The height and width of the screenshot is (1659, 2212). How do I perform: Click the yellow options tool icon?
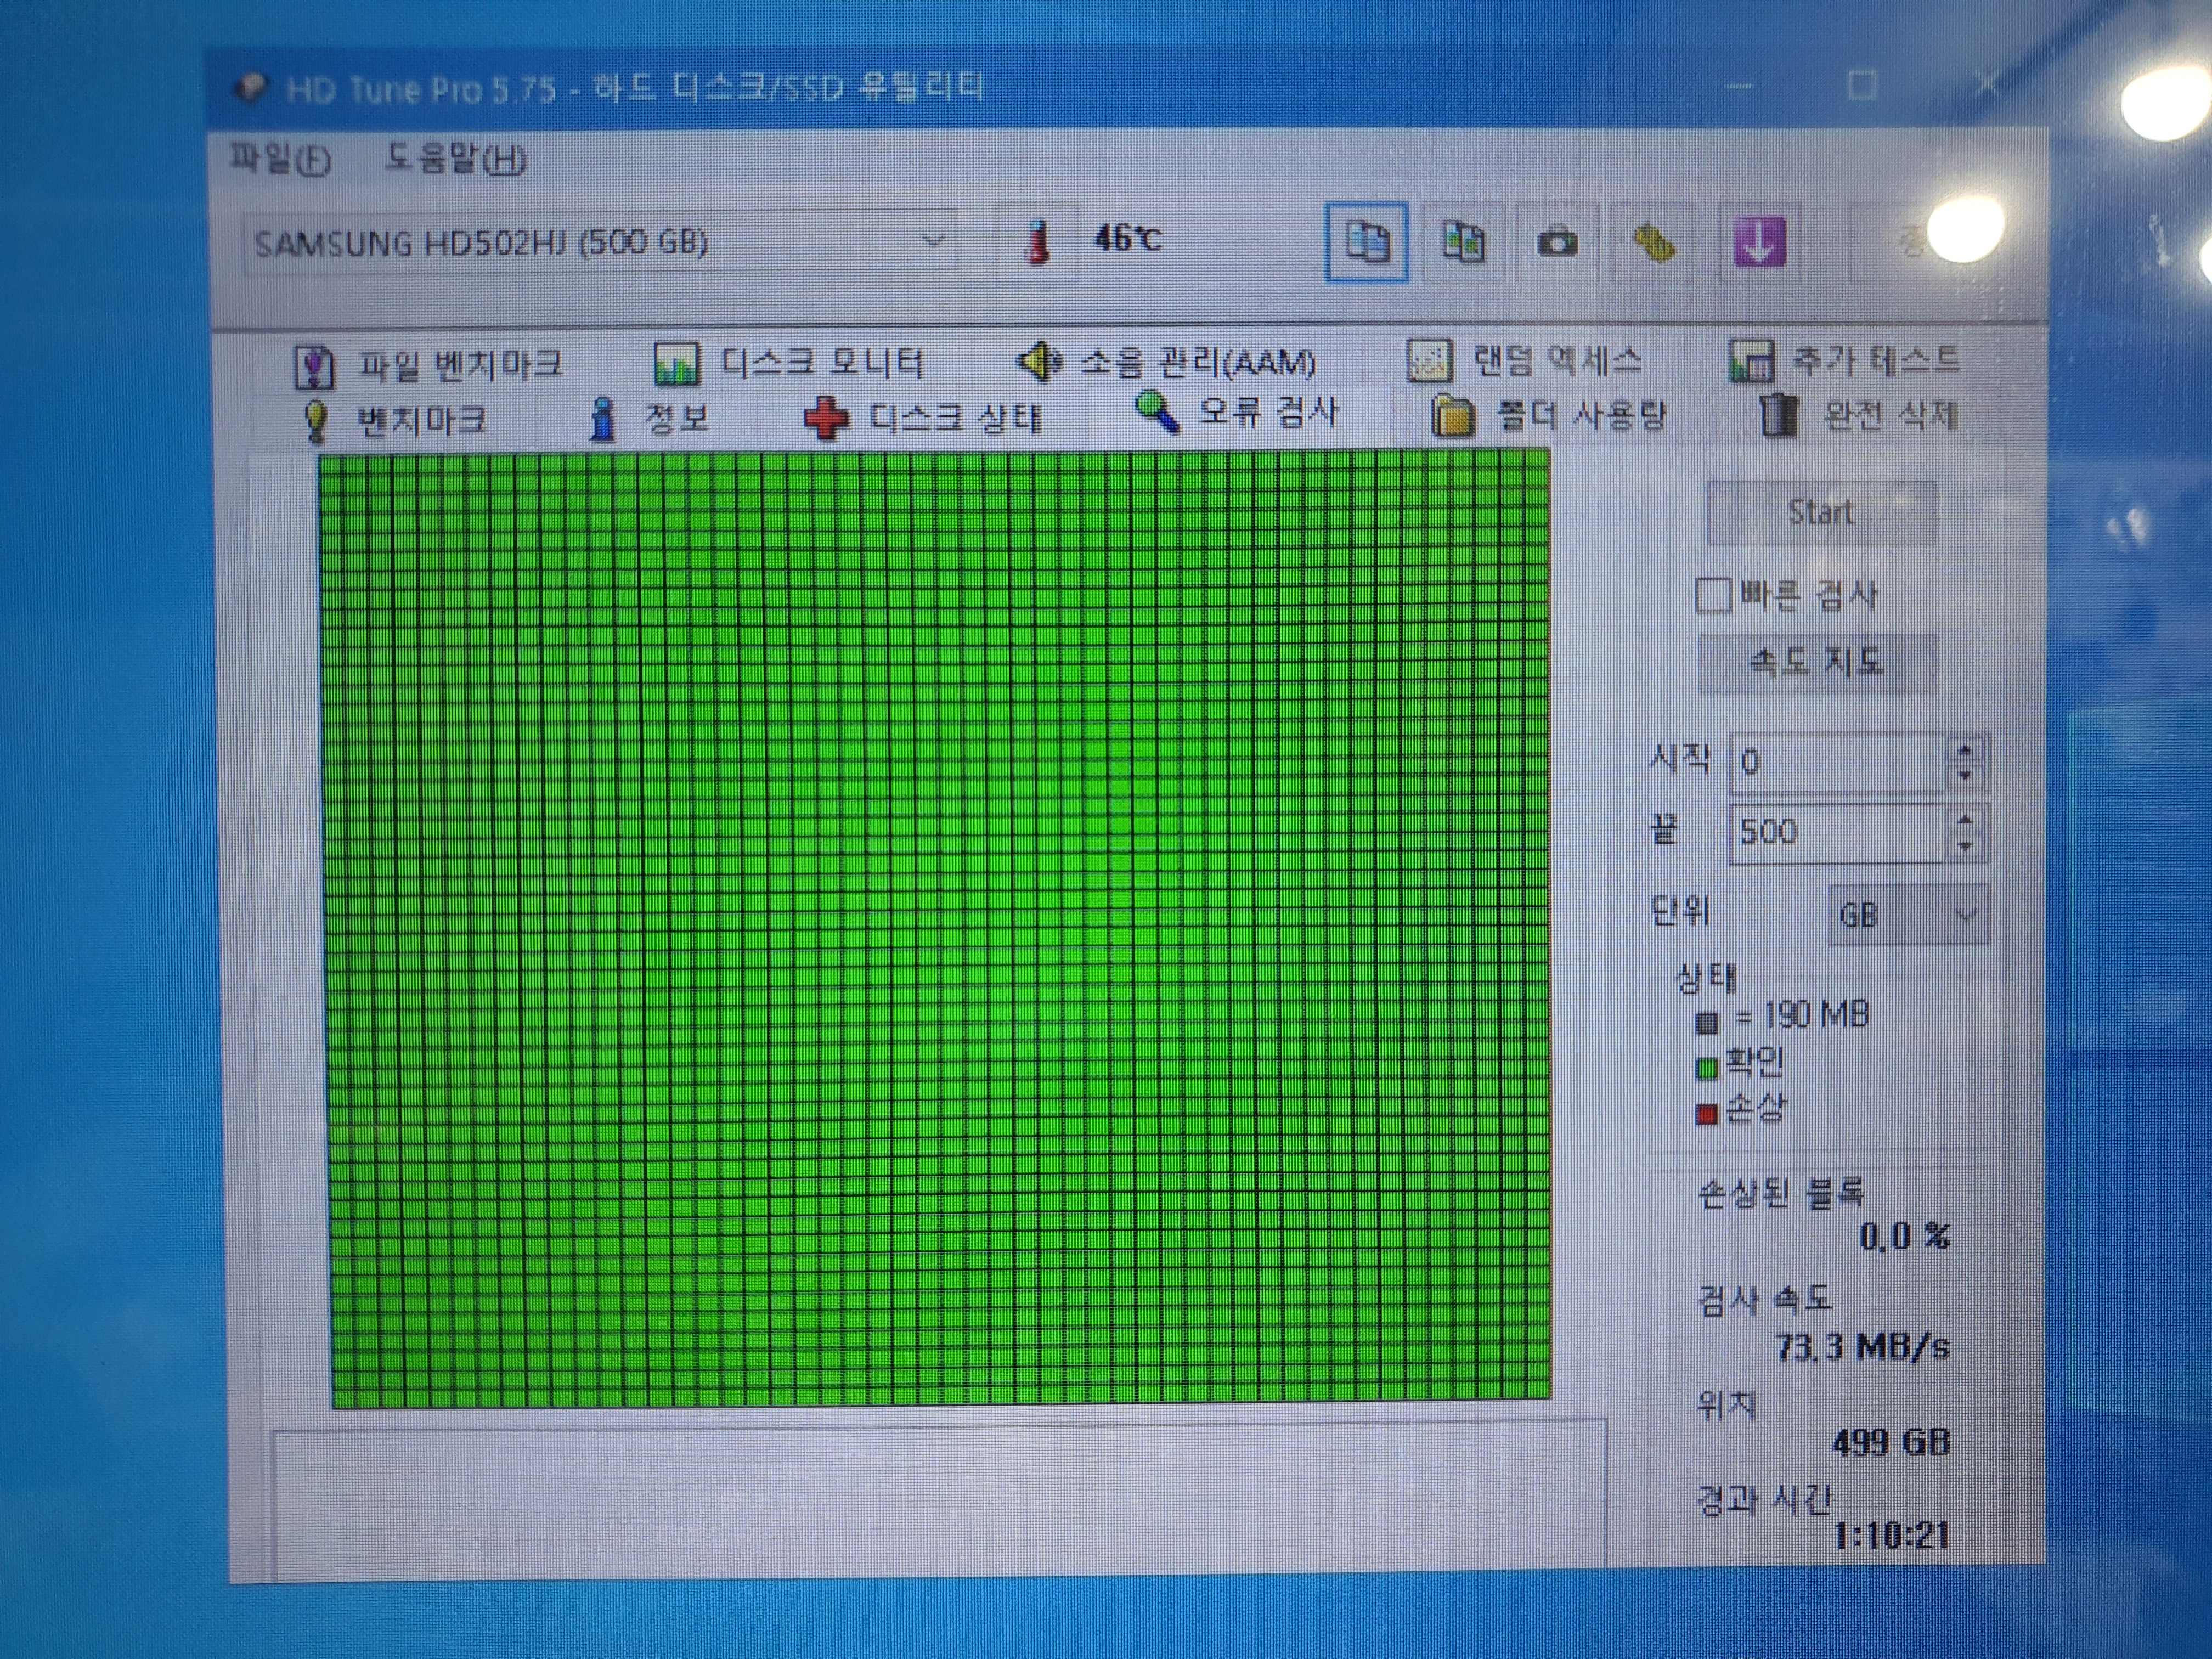coord(1654,242)
